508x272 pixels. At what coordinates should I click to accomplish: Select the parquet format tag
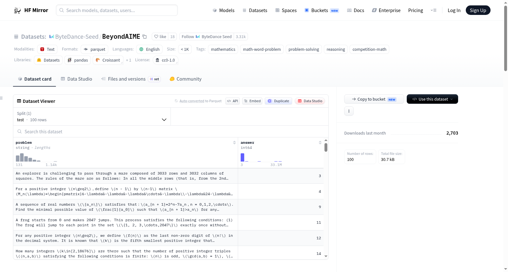tap(95, 49)
